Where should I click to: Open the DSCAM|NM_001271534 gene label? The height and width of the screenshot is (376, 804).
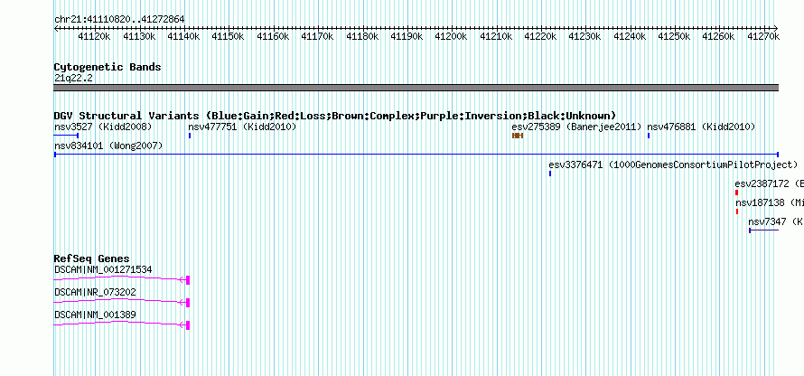point(103,270)
